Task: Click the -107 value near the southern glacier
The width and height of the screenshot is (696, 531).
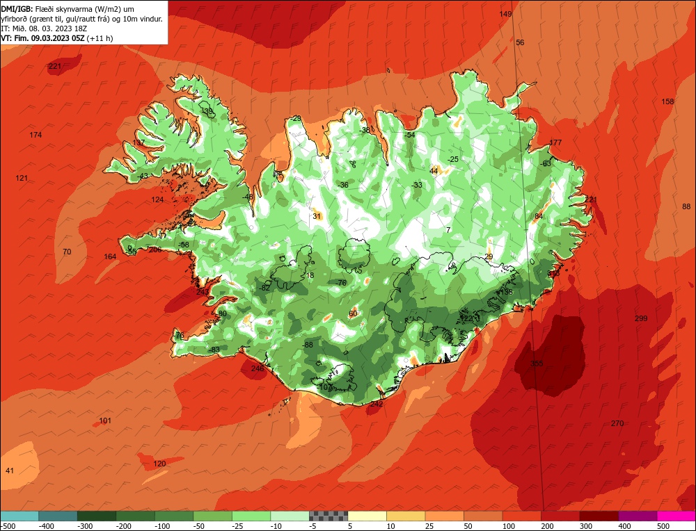Action: coord(325,387)
